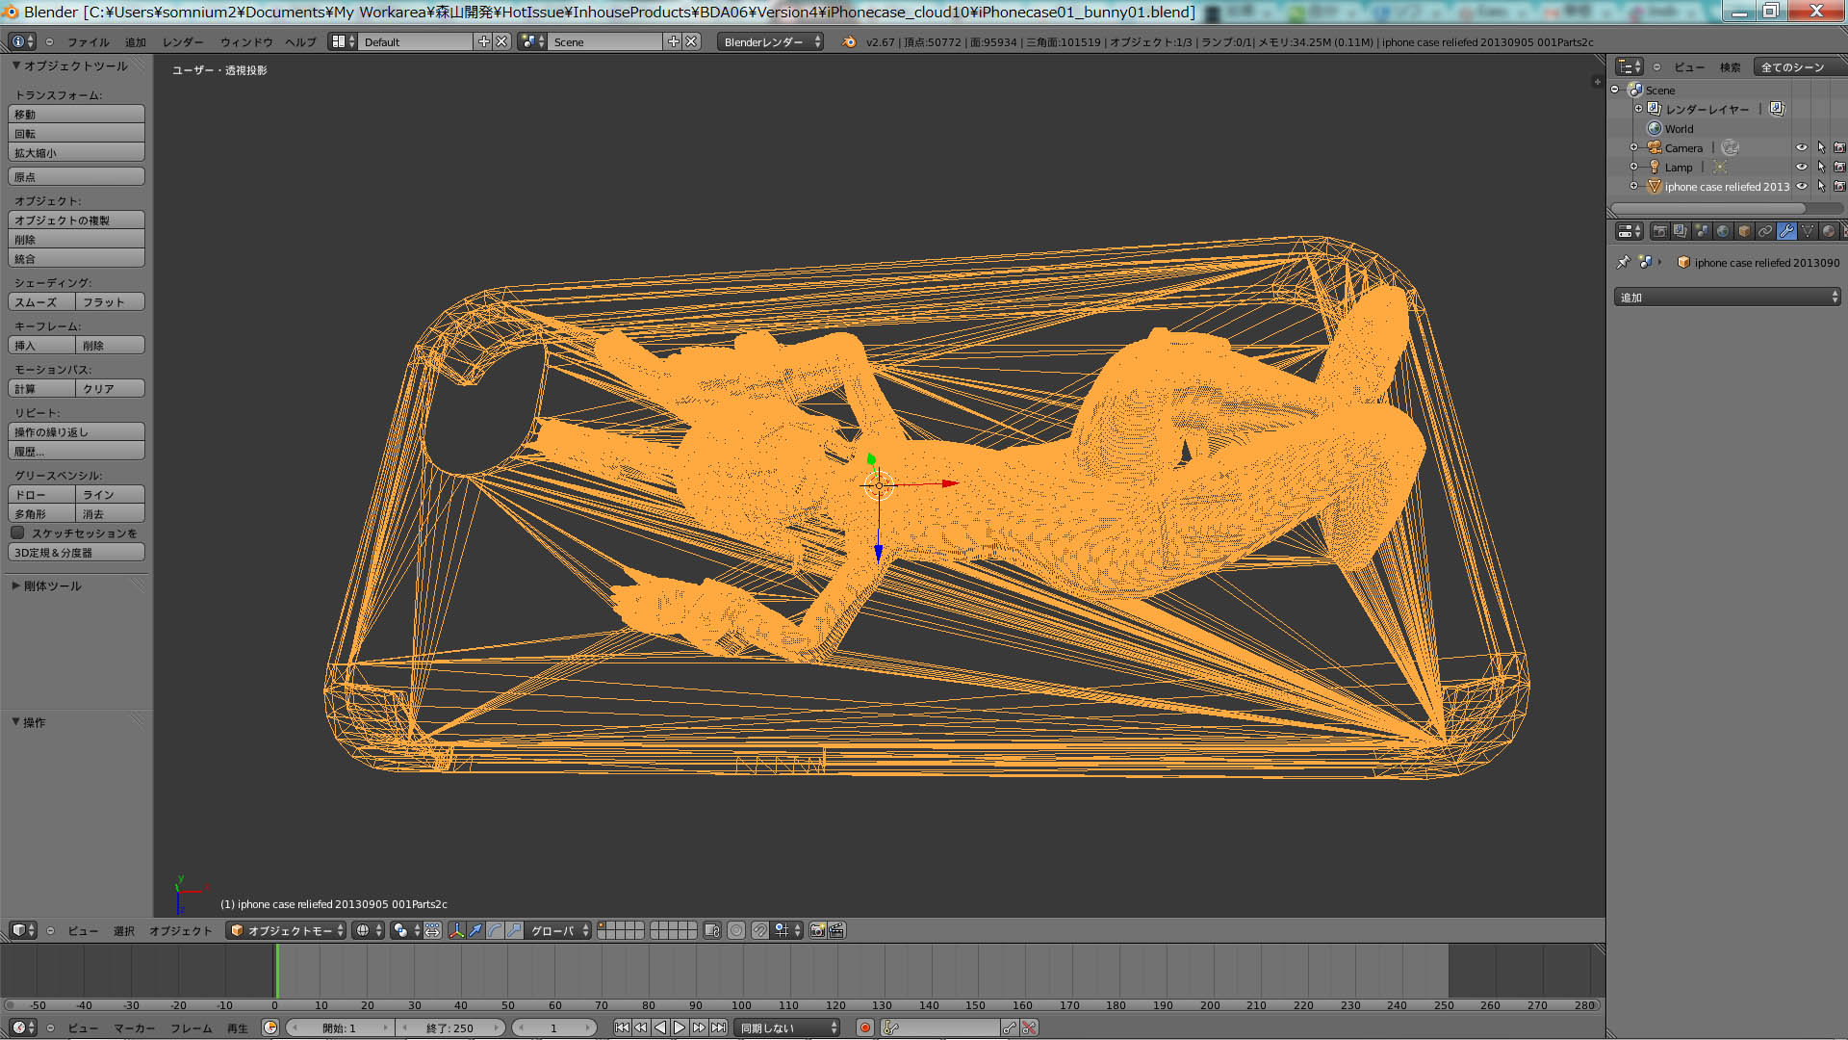
Task: Toggle Lamp renderability camera icon
Action: 1839,167
